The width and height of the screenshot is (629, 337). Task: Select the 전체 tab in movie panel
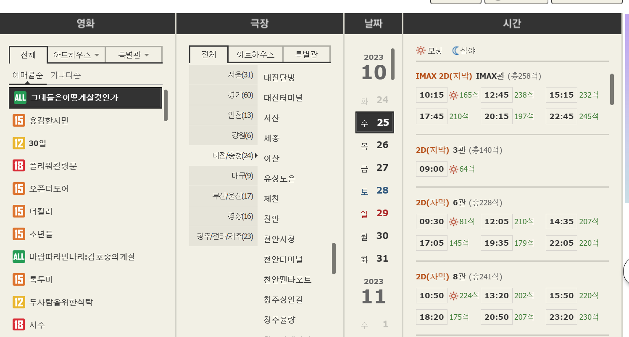click(28, 55)
